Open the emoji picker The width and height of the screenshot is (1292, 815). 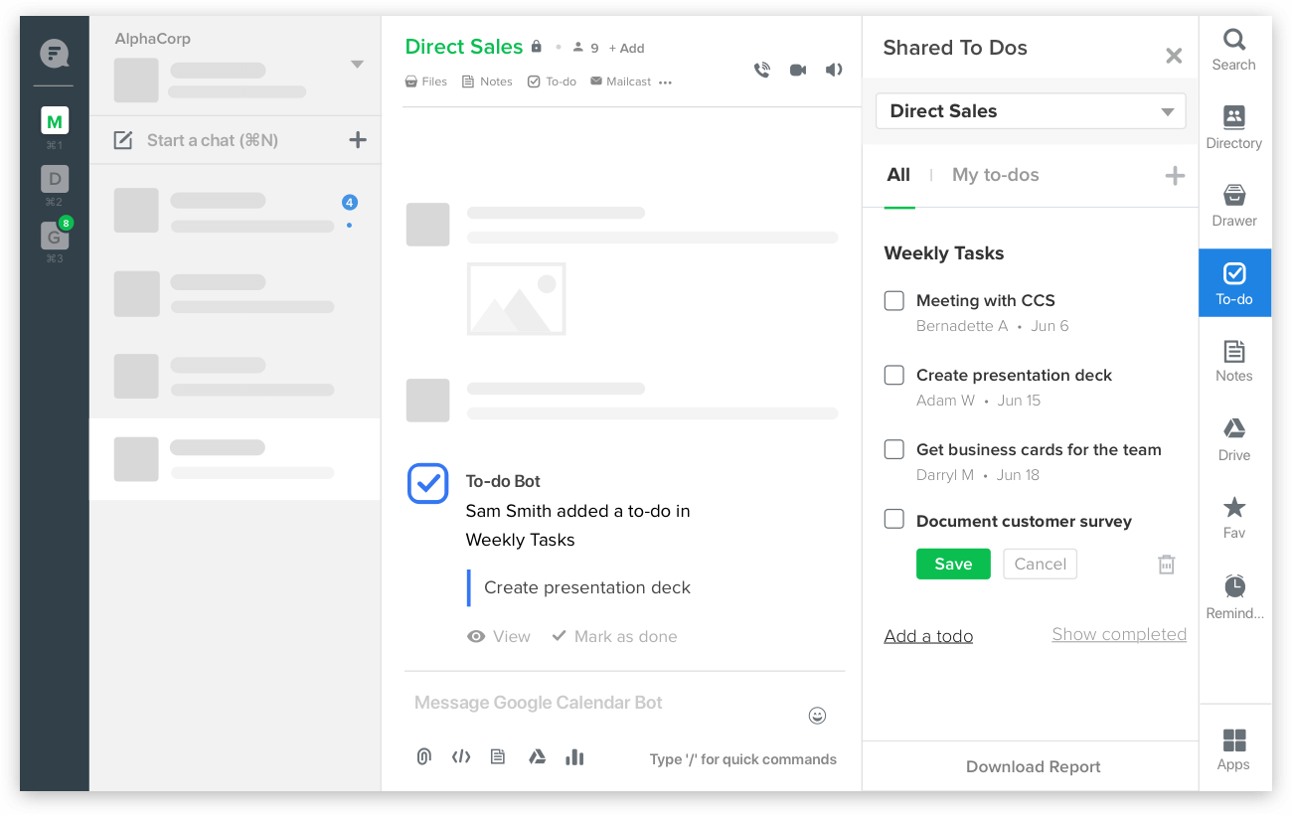817,715
